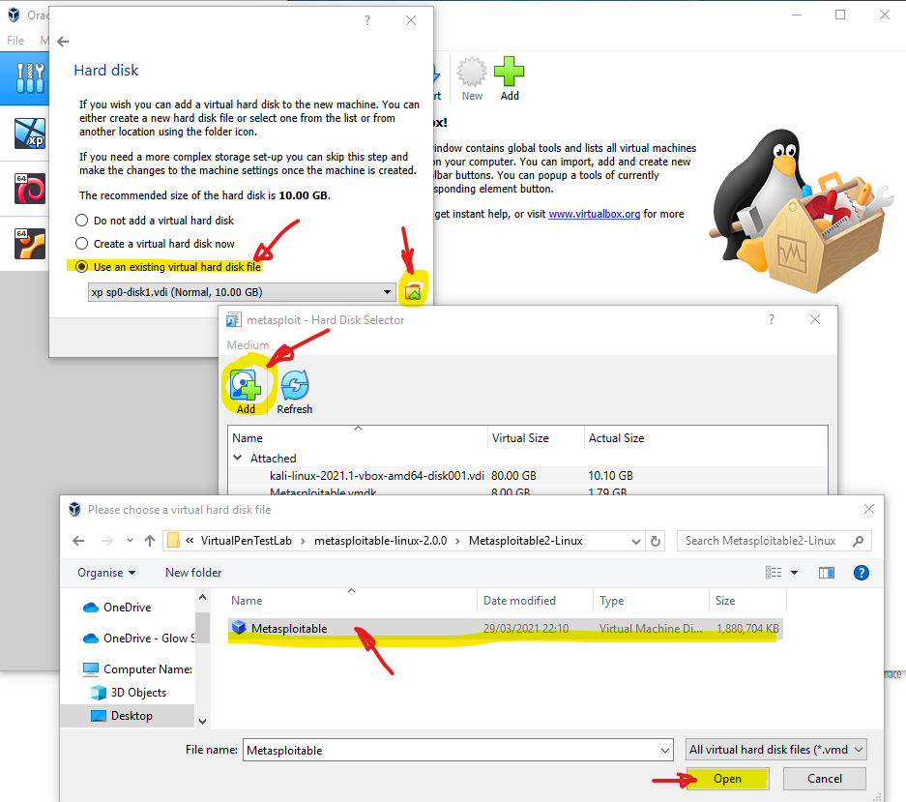Click the search magnifier icon in file dialog
This screenshot has height=802, width=906.
858,541
